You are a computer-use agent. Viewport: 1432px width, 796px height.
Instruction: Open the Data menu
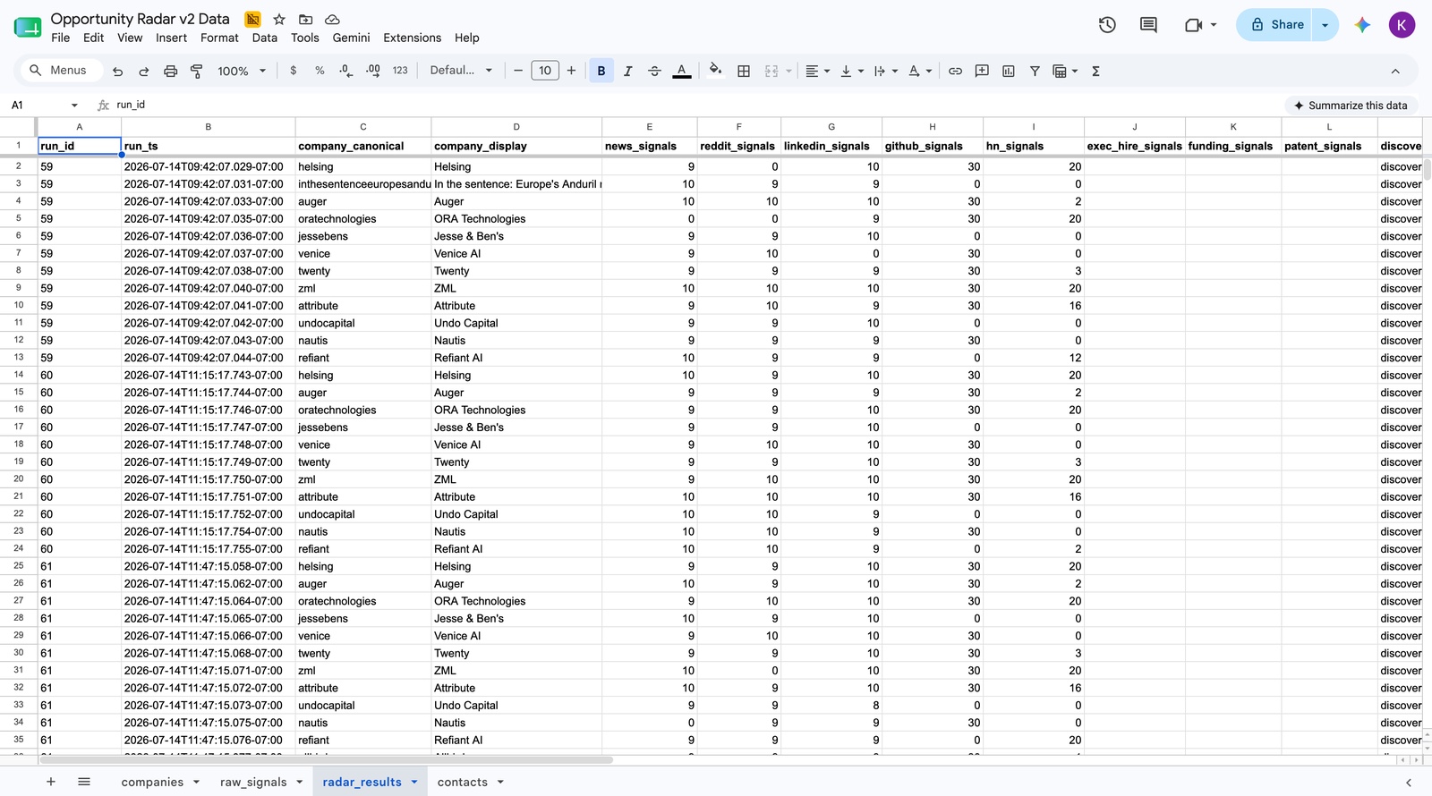264,38
